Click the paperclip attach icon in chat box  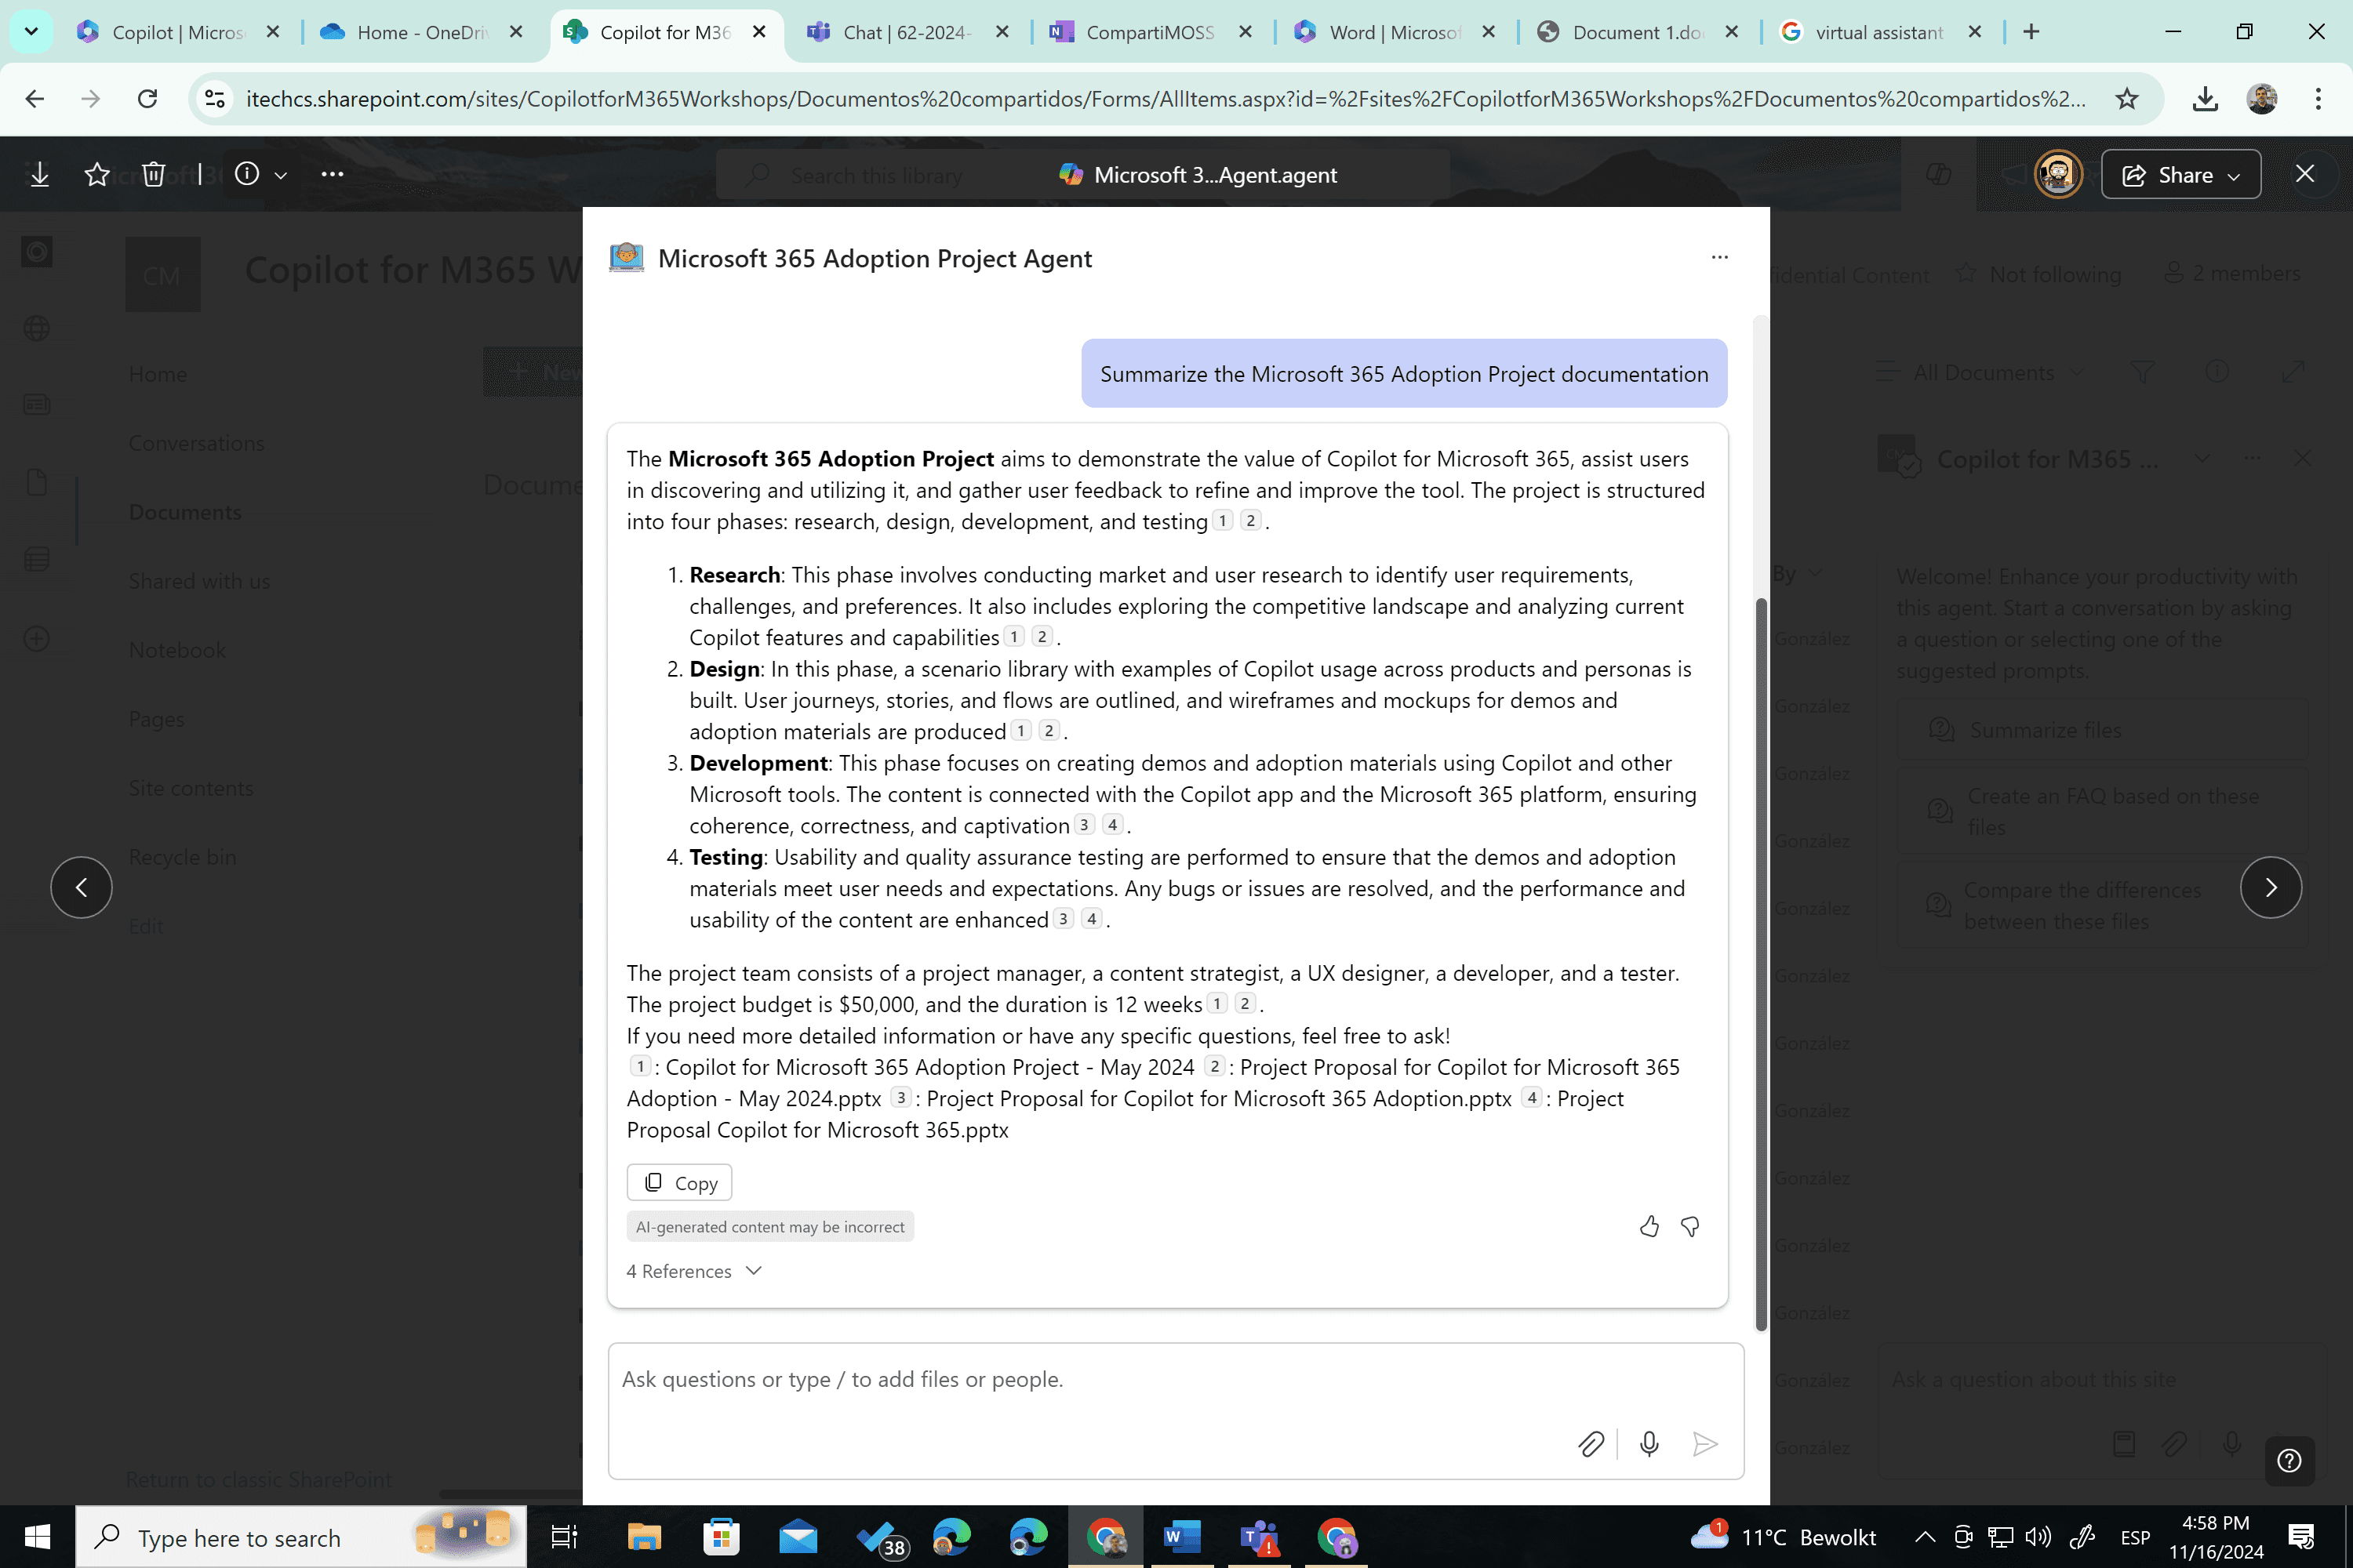click(1591, 1444)
